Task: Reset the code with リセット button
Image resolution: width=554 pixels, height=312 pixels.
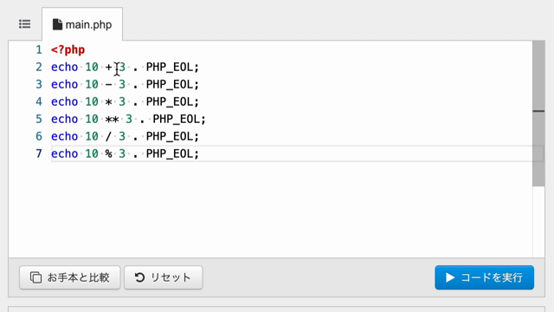Action: click(x=164, y=277)
